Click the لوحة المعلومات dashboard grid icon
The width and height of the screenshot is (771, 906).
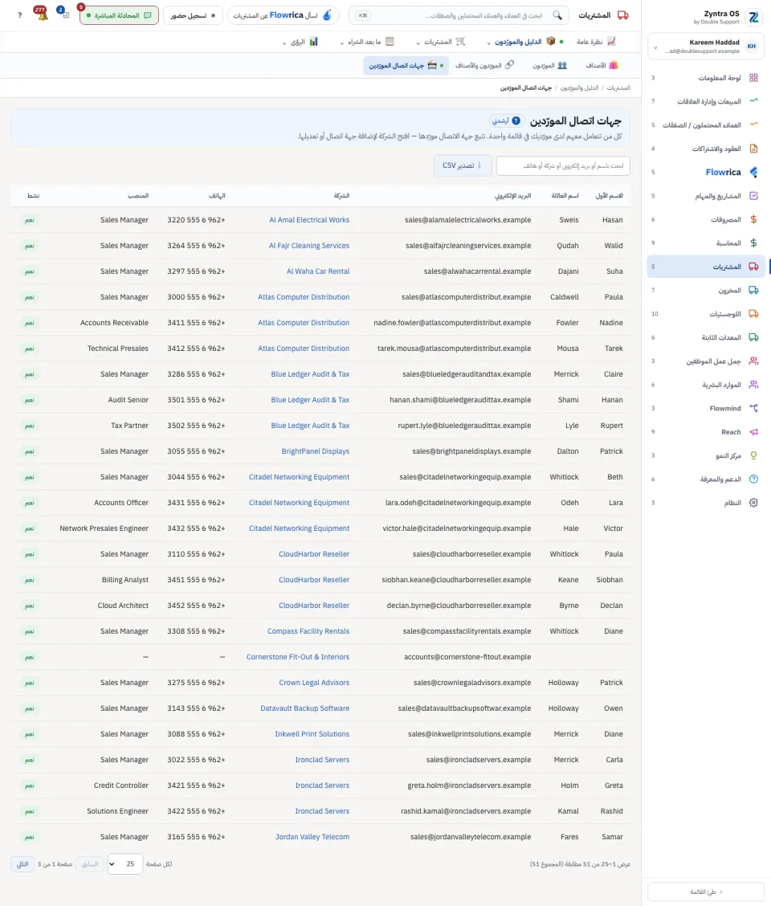pyautogui.click(x=753, y=77)
